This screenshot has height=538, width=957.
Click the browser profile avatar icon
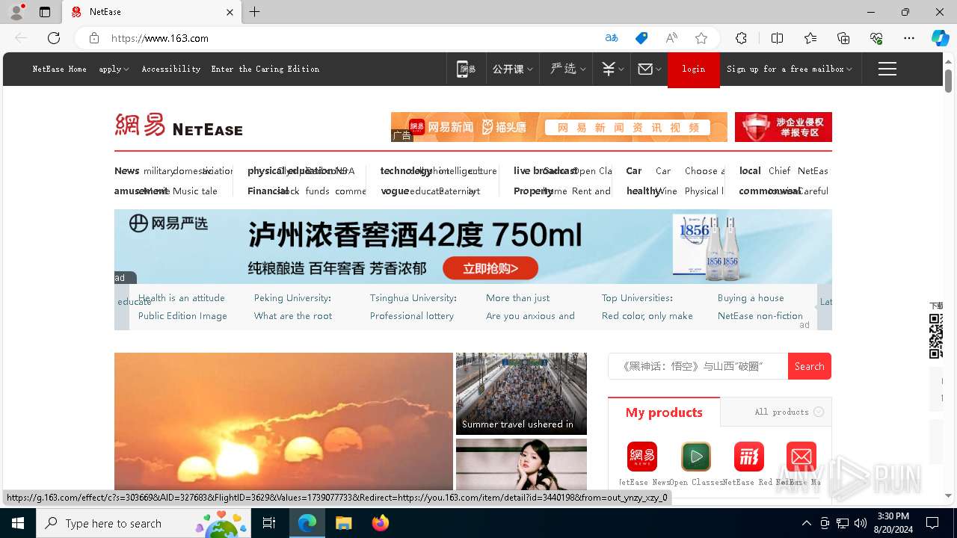coord(16,12)
